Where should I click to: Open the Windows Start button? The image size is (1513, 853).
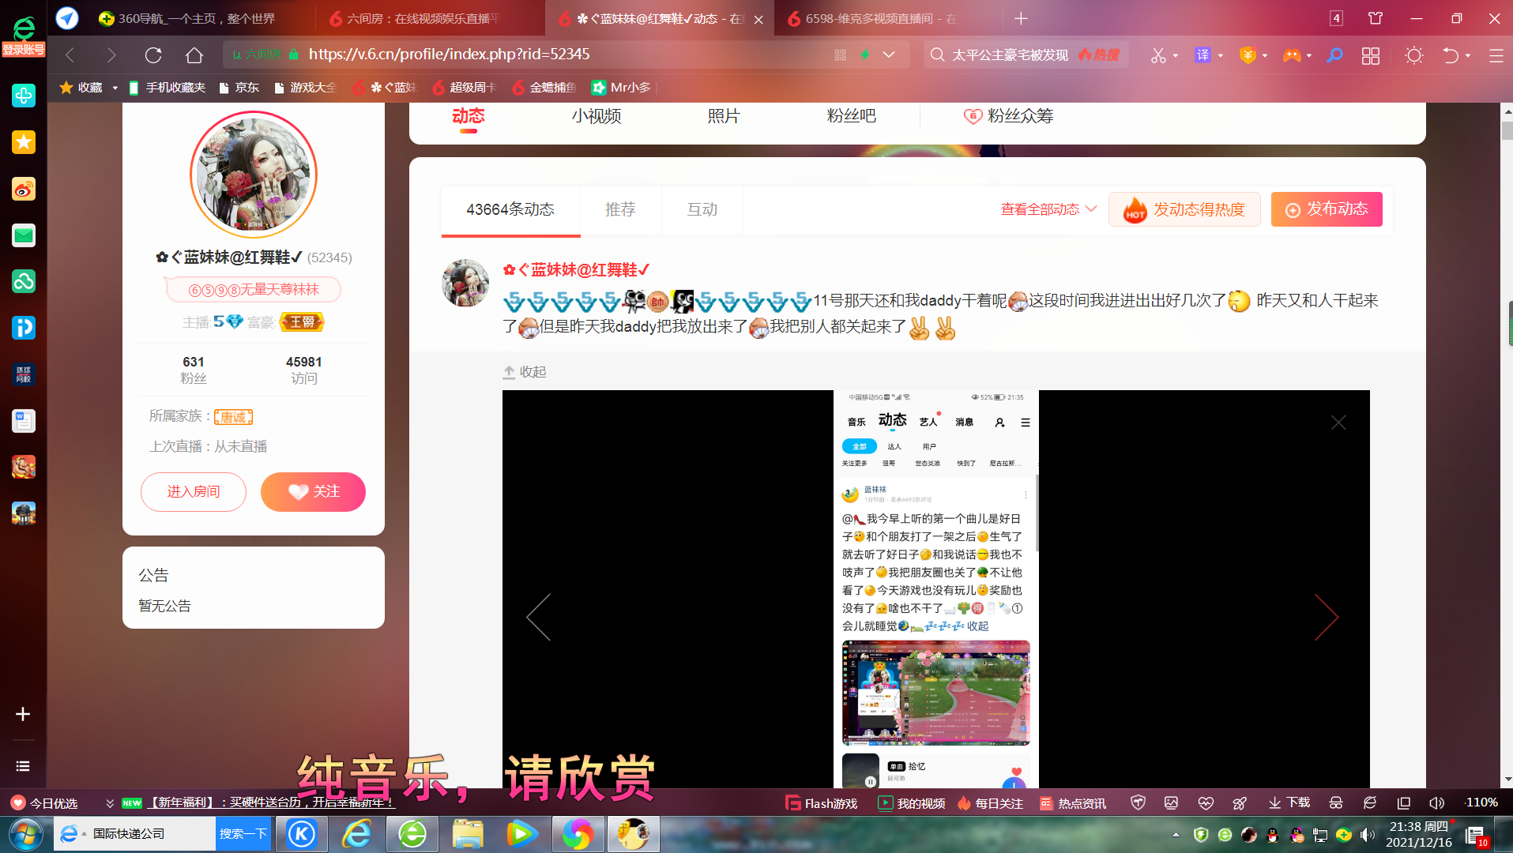click(x=25, y=834)
